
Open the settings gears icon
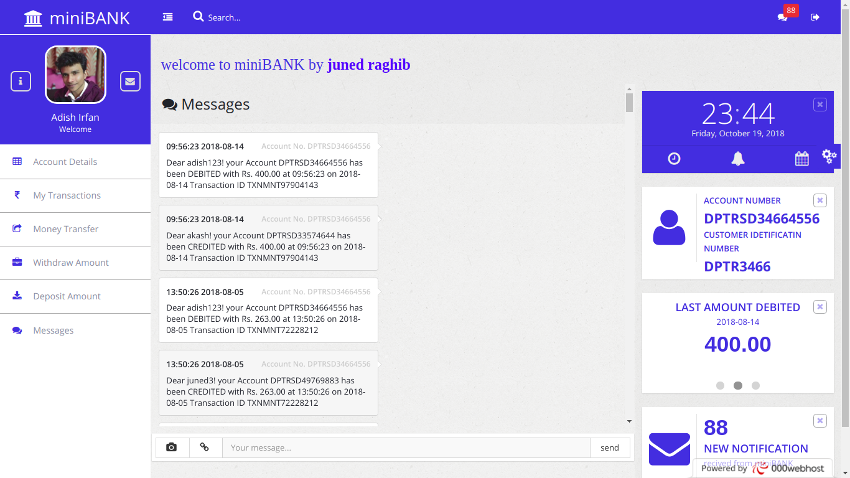pyautogui.click(x=829, y=156)
